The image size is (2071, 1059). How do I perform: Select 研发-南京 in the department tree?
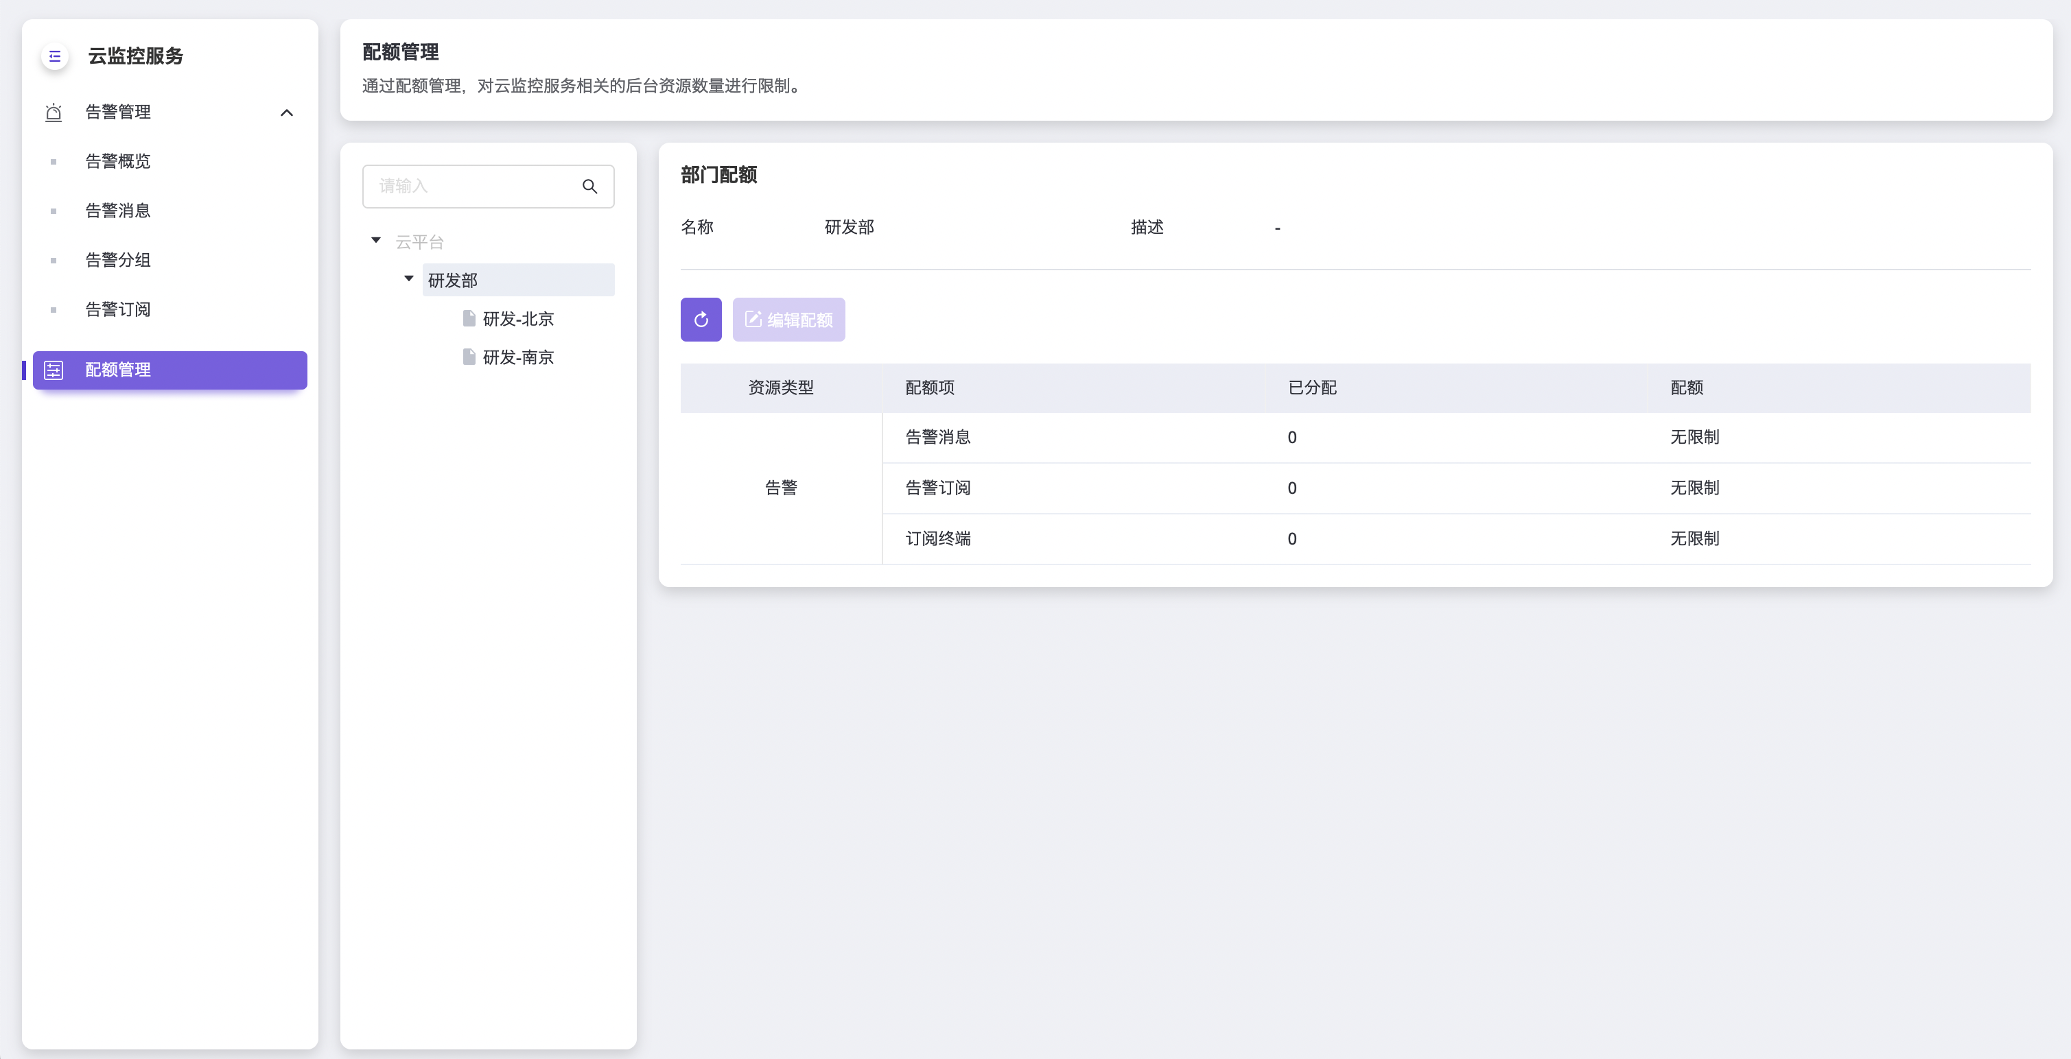pos(517,357)
